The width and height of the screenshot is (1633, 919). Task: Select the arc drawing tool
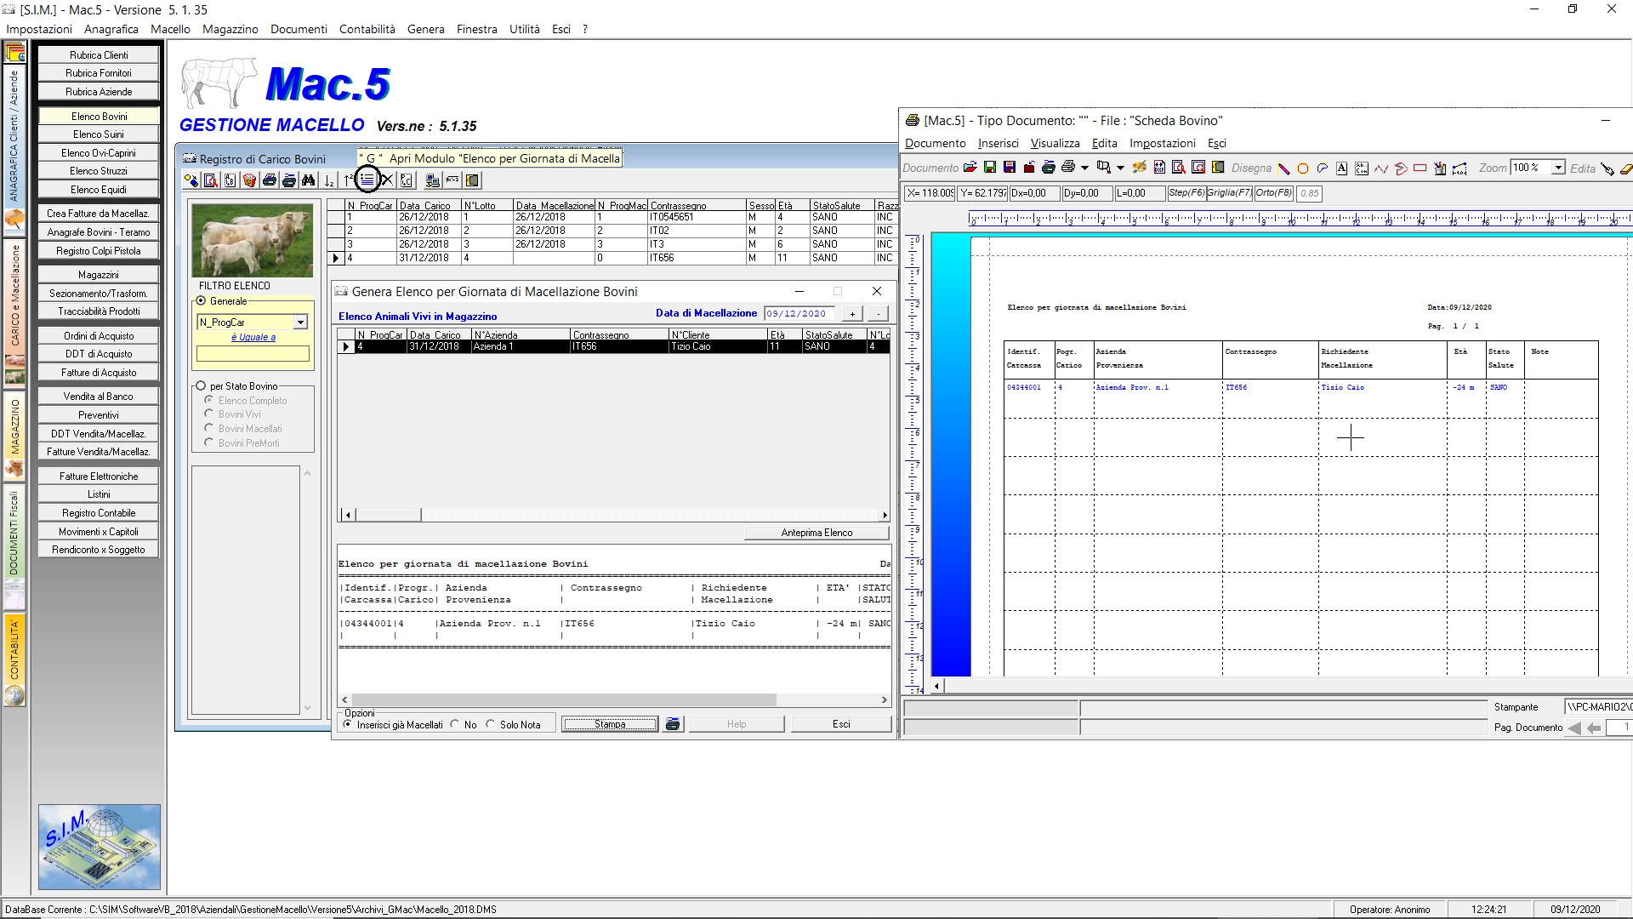[1322, 168]
